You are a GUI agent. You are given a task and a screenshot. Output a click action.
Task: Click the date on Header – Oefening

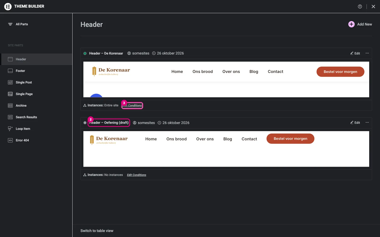pos(174,123)
